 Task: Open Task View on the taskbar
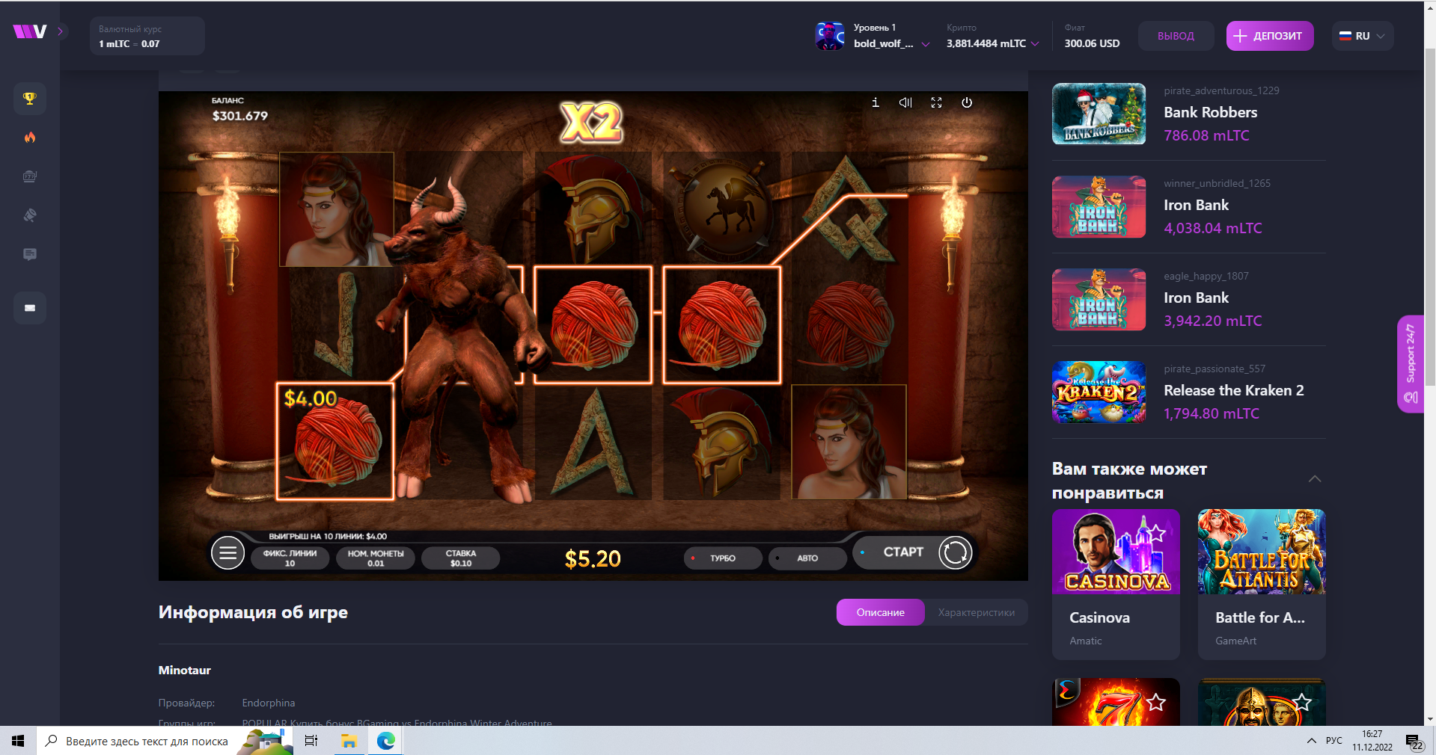[x=311, y=741]
